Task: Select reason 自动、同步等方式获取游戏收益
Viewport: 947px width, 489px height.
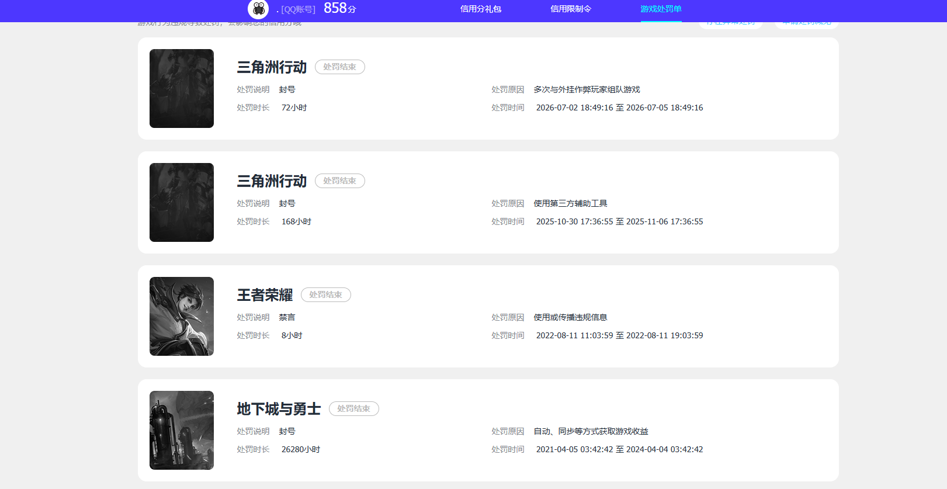Action: pyautogui.click(x=591, y=432)
